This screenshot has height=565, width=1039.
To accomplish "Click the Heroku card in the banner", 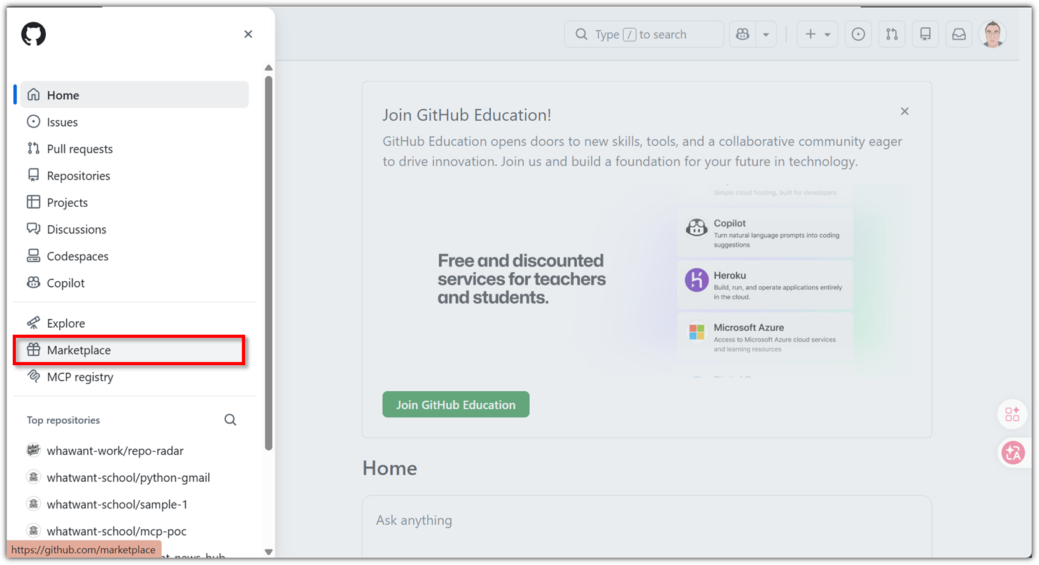I will point(765,285).
